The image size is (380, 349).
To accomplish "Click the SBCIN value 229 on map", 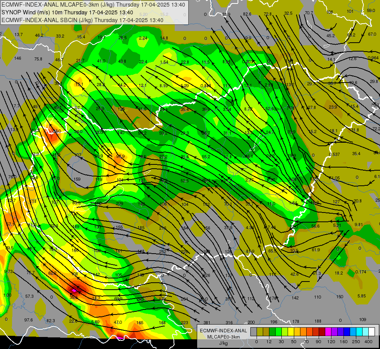I will coord(120,204).
